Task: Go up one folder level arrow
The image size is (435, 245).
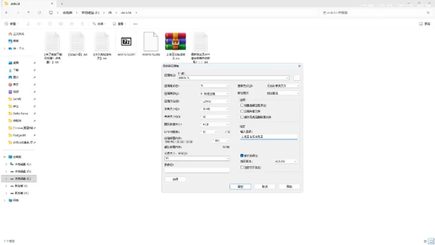Action: coord(28,13)
